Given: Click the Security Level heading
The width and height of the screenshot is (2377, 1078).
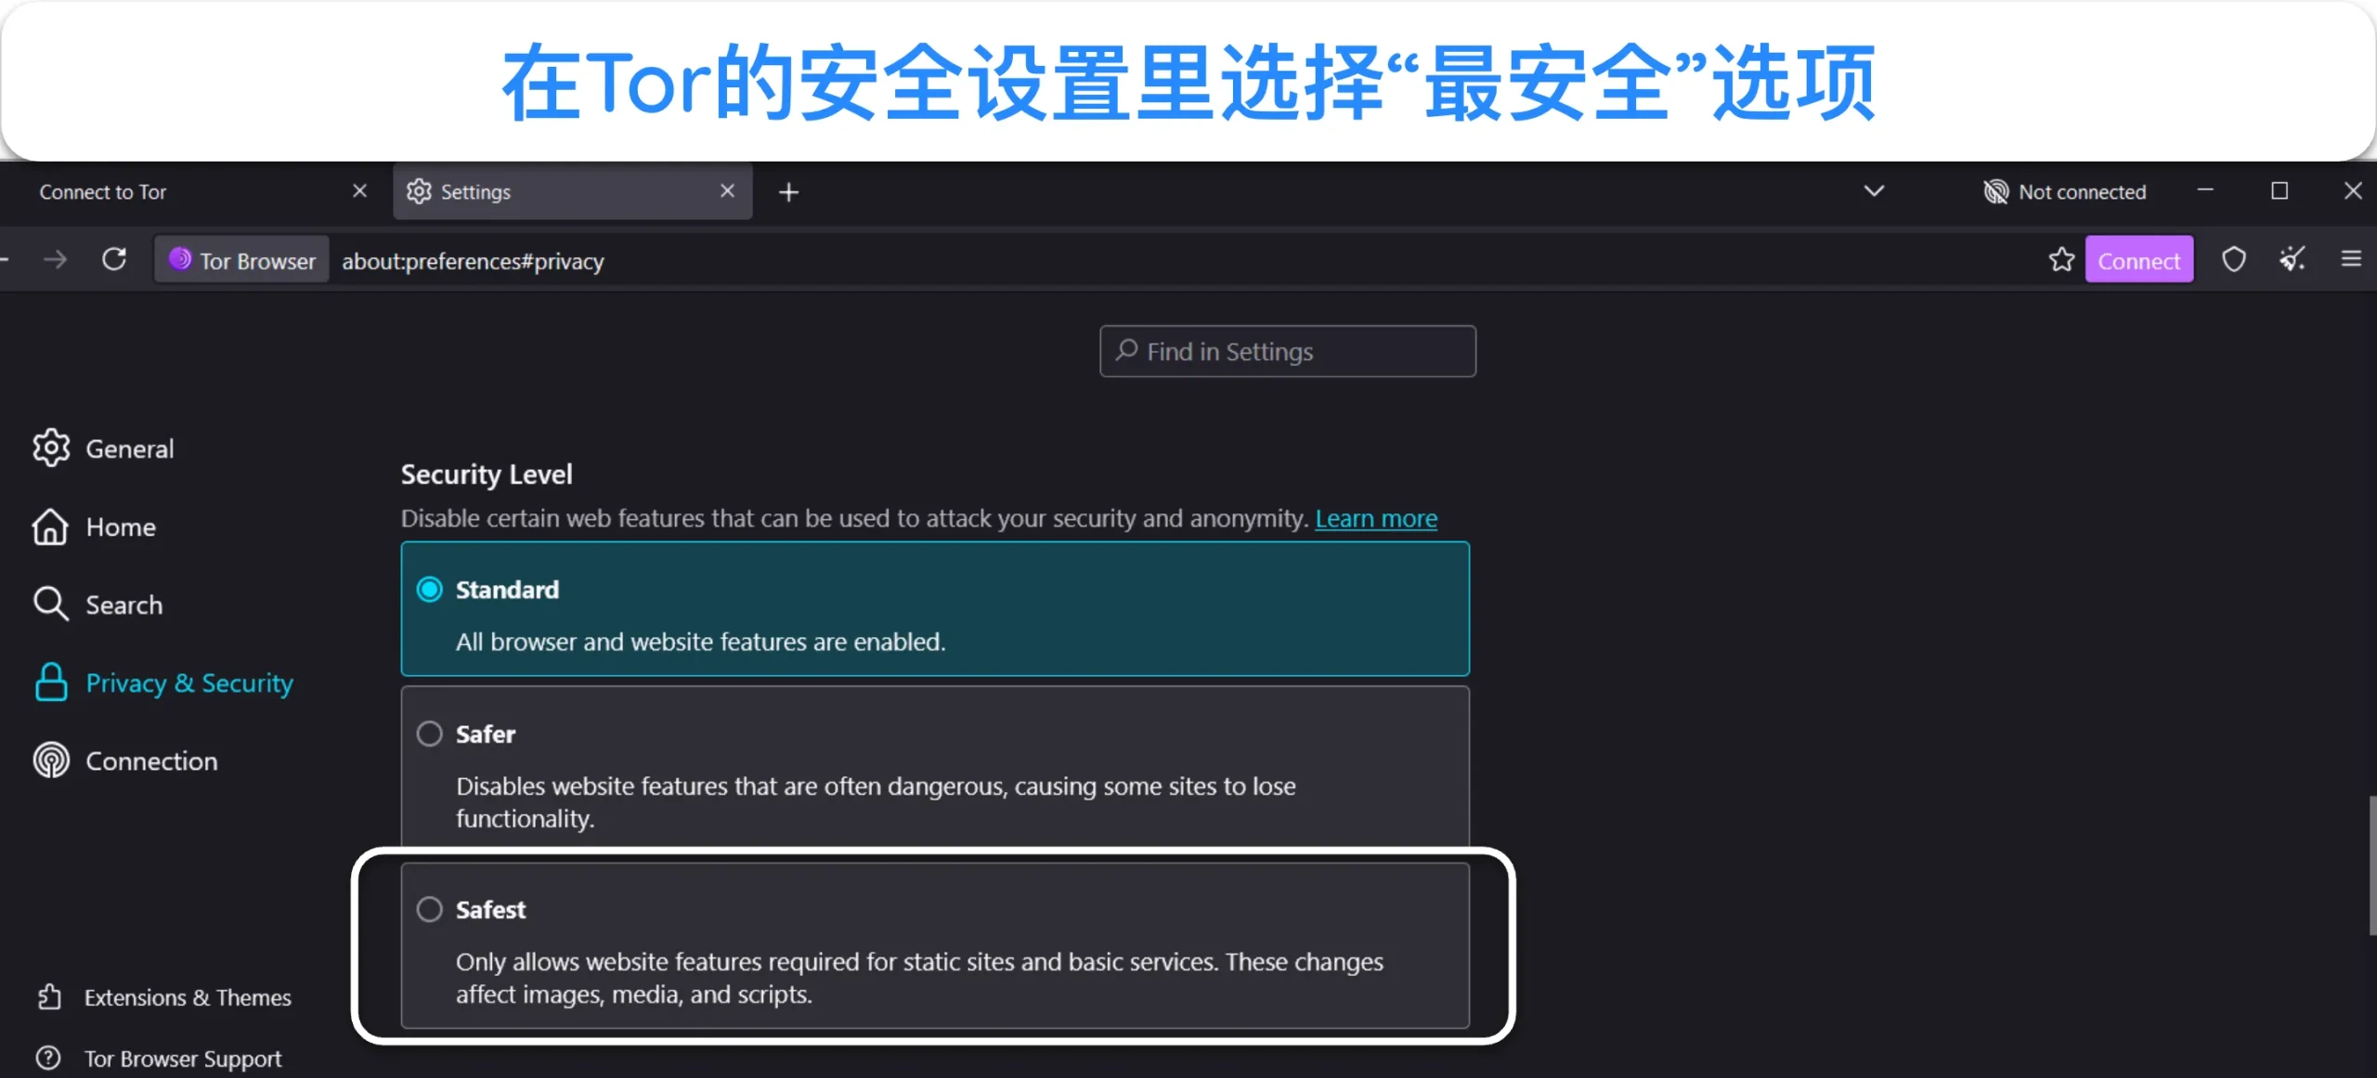Looking at the screenshot, I should click(x=487, y=474).
